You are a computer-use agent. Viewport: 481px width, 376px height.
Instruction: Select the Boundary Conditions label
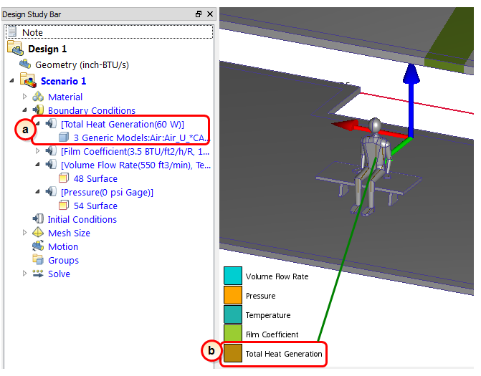tap(92, 110)
